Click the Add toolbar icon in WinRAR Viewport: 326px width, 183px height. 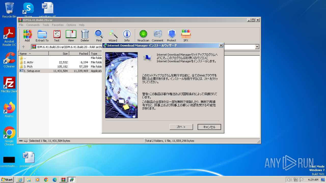click(27, 36)
